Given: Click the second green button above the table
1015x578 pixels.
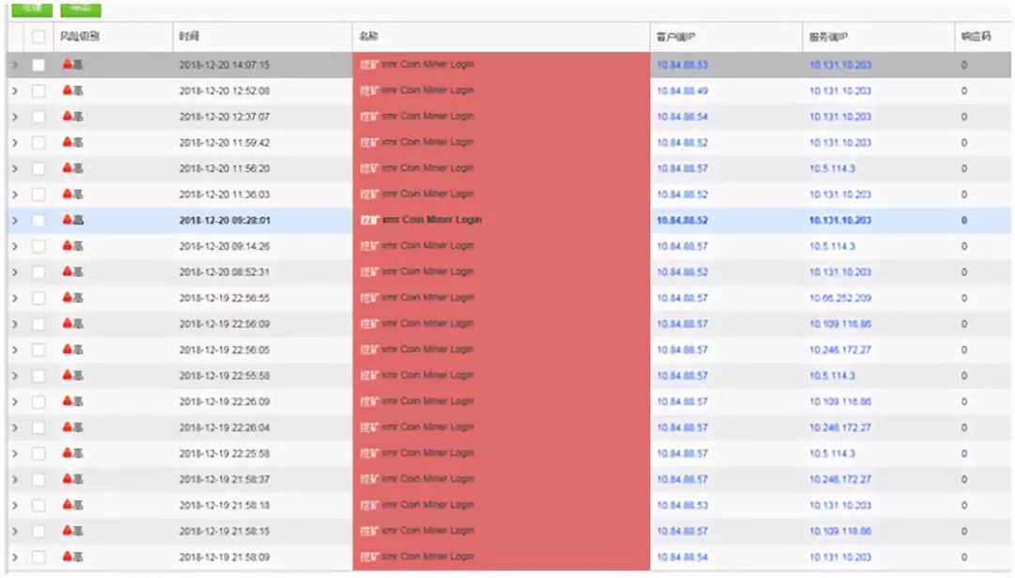Looking at the screenshot, I should (x=81, y=8).
